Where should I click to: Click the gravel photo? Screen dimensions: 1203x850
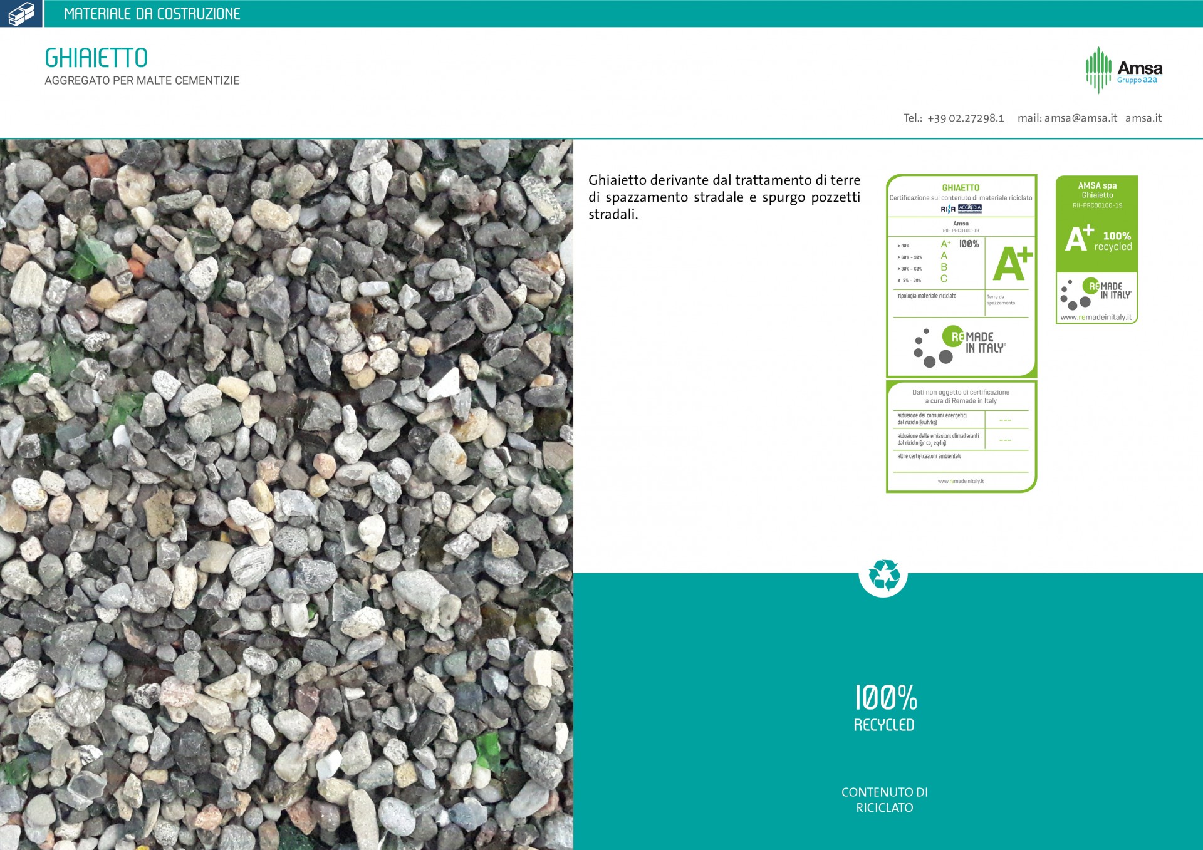tap(286, 494)
